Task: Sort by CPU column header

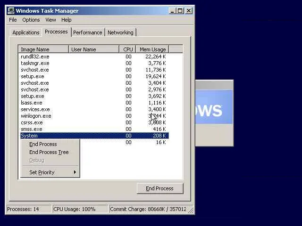Action: click(128, 49)
